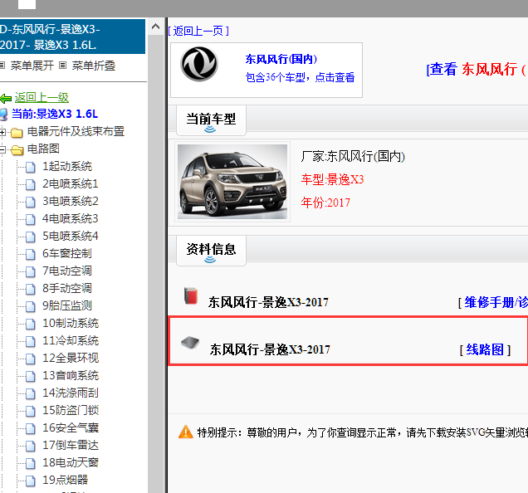Select the 当前车型 tab
Screen dimensions: 528x493
coord(211,120)
